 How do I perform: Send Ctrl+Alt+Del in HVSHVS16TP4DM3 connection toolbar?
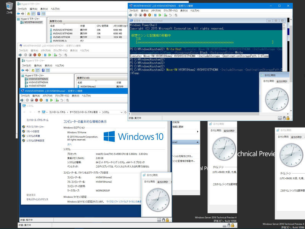pos(130,15)
